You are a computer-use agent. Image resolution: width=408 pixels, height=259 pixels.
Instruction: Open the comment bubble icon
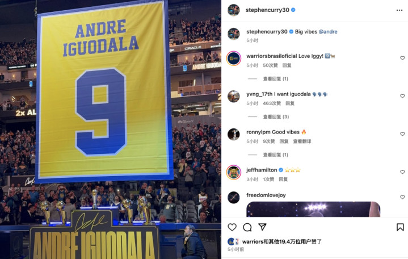247,227
